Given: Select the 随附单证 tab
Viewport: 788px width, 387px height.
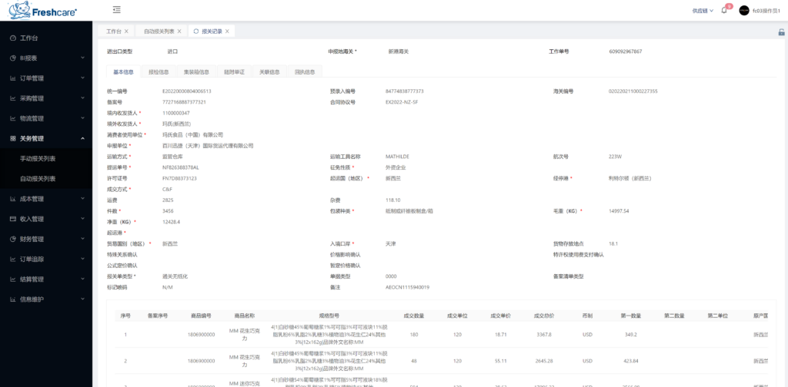Looking at the screenshot, I should coord(234,71).
